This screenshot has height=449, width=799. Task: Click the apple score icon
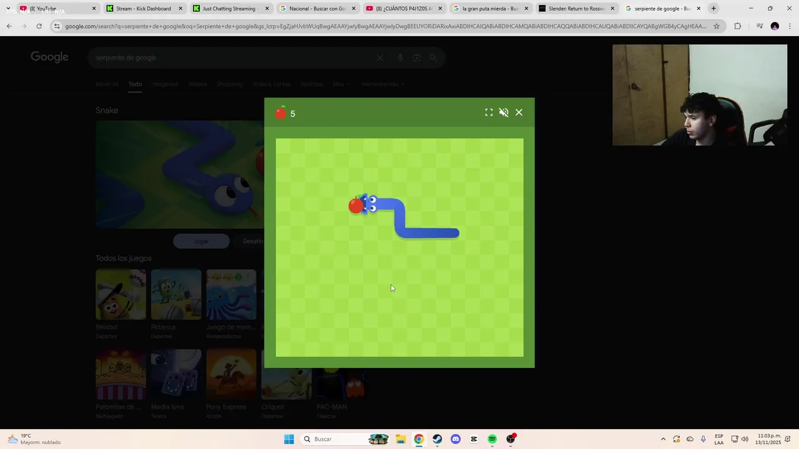281,112
